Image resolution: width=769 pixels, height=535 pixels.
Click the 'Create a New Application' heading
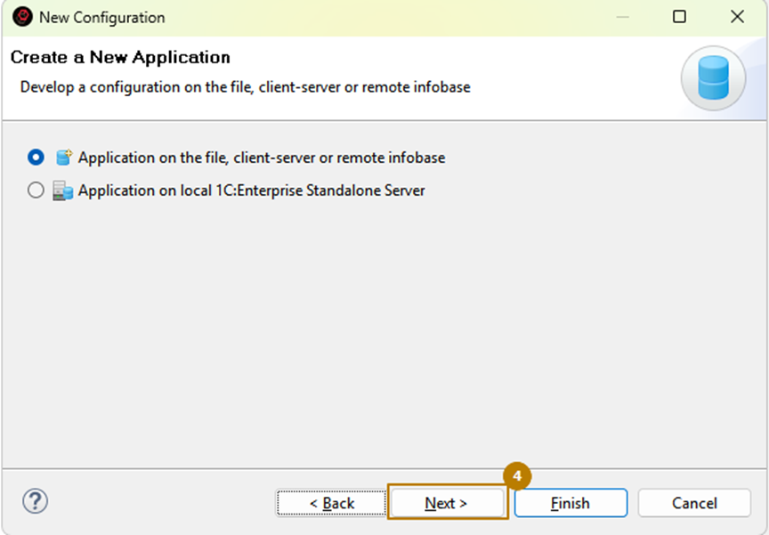(120, 58)
